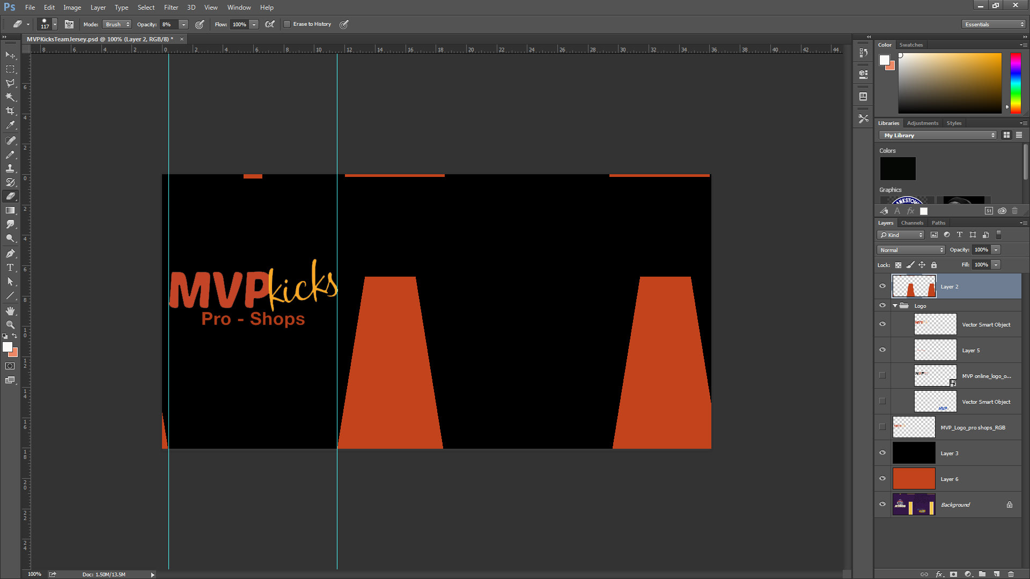Open the Flow slider arrow
This screenshot has width=1030, height=579.
(254, 24)
